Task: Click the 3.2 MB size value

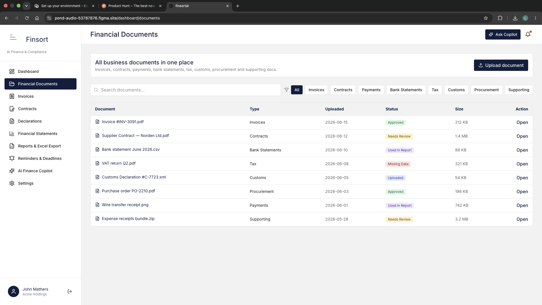Action: click(x=462, y=219)
